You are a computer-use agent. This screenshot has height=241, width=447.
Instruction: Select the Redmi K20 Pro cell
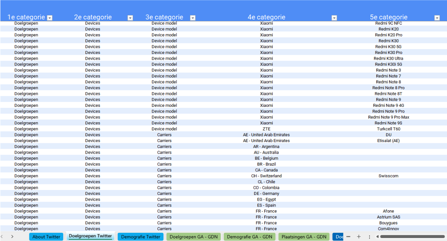[x=389, y=35]
